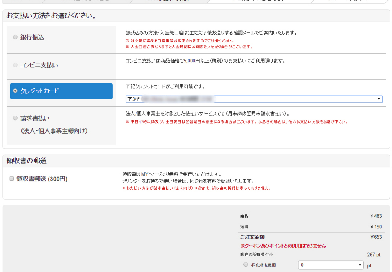
Task: Click the 銀行振込 label text
Action: pyautogui.click(x=32, y=37)
